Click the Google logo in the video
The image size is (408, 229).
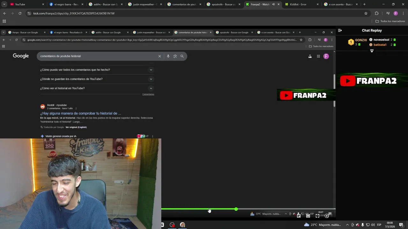[21, 56]
